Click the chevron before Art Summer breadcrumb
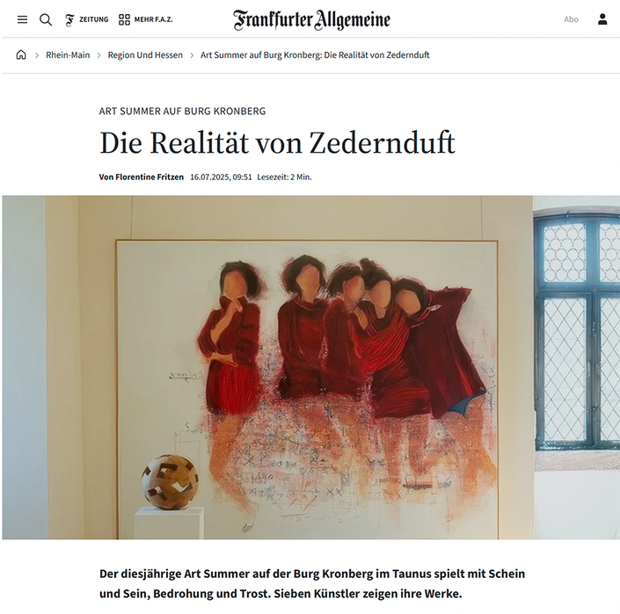 192,55
